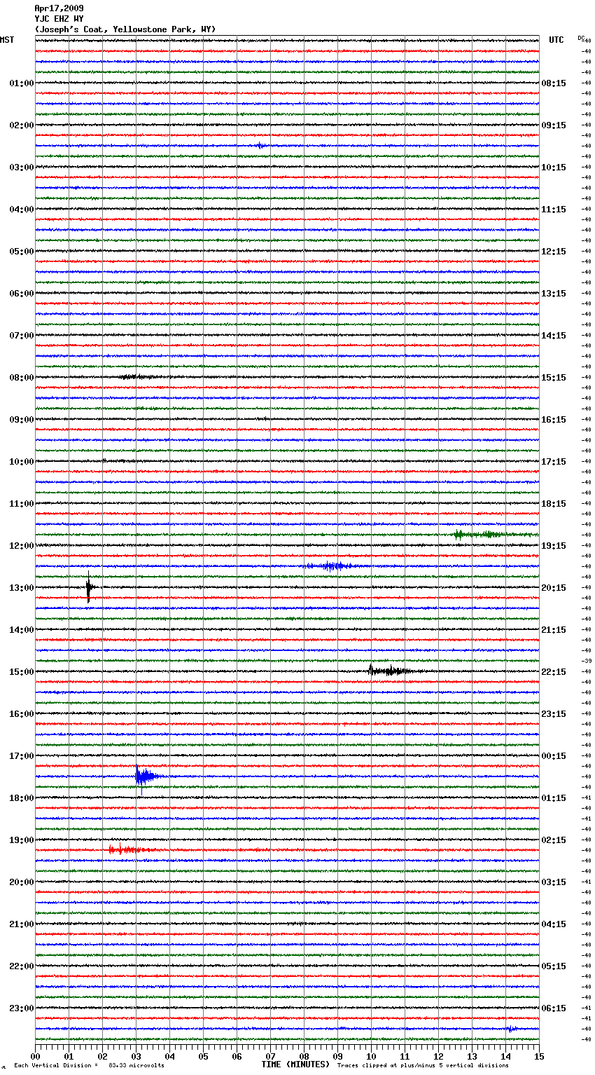Click the black spike event on the 13:00 trace
The image size is (595, 1075).
tap(89, 587)
